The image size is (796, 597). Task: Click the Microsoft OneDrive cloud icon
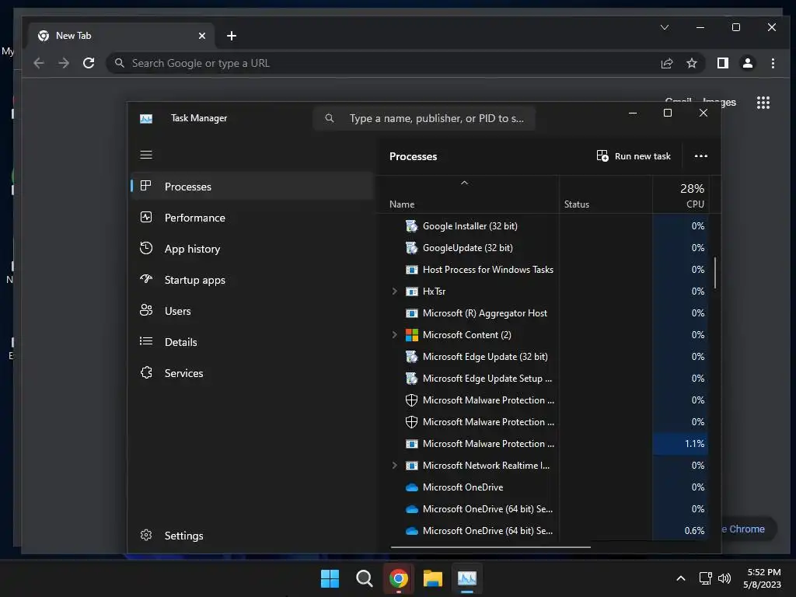(412, 487)
